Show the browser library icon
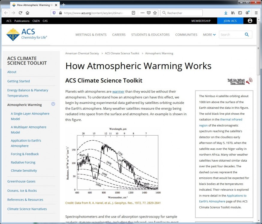Image resolution: width=262 pixels, height=224 pixels. pyautogui.click(x=233, y=13)
